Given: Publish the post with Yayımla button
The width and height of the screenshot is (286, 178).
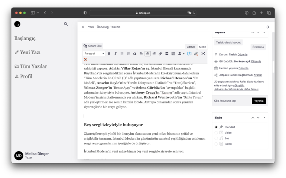Looking at the screenshot, I should coord(259,101).
